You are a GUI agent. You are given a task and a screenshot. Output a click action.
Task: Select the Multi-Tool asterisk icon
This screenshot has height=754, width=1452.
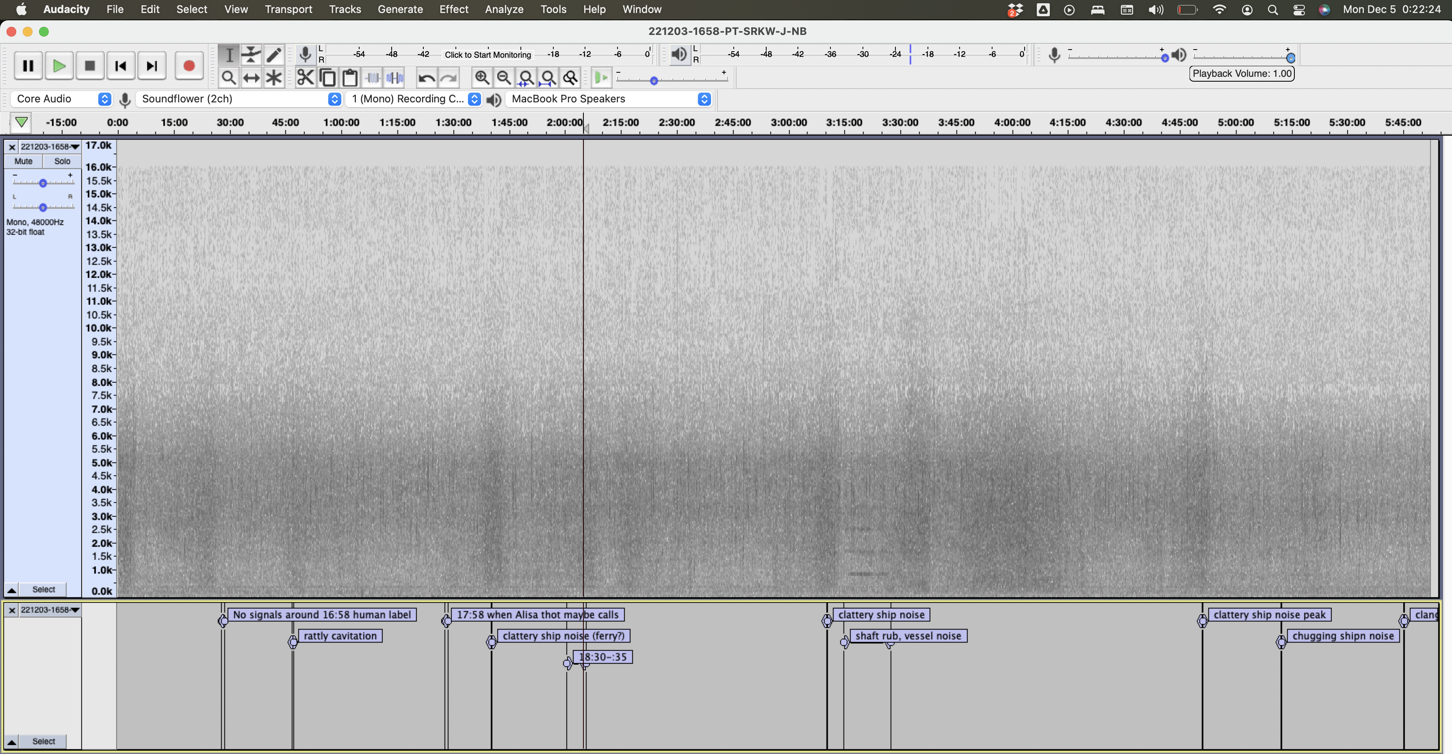(274, 77)
